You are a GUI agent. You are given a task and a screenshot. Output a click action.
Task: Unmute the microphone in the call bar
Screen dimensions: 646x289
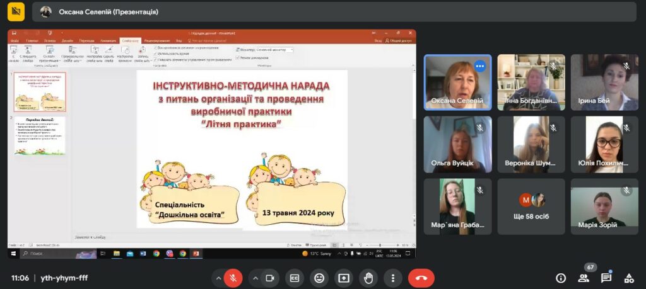pyautogui.click(x=232, y=278)
